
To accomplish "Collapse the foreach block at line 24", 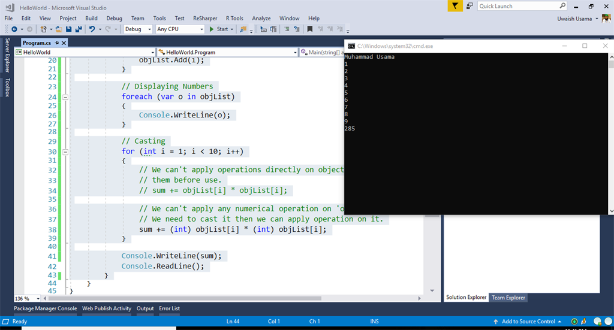I will click(66, 96).
